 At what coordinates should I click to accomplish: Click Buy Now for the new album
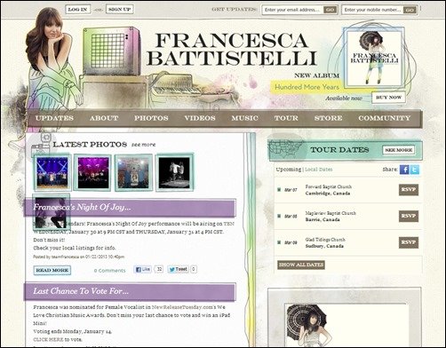(388, 98)
